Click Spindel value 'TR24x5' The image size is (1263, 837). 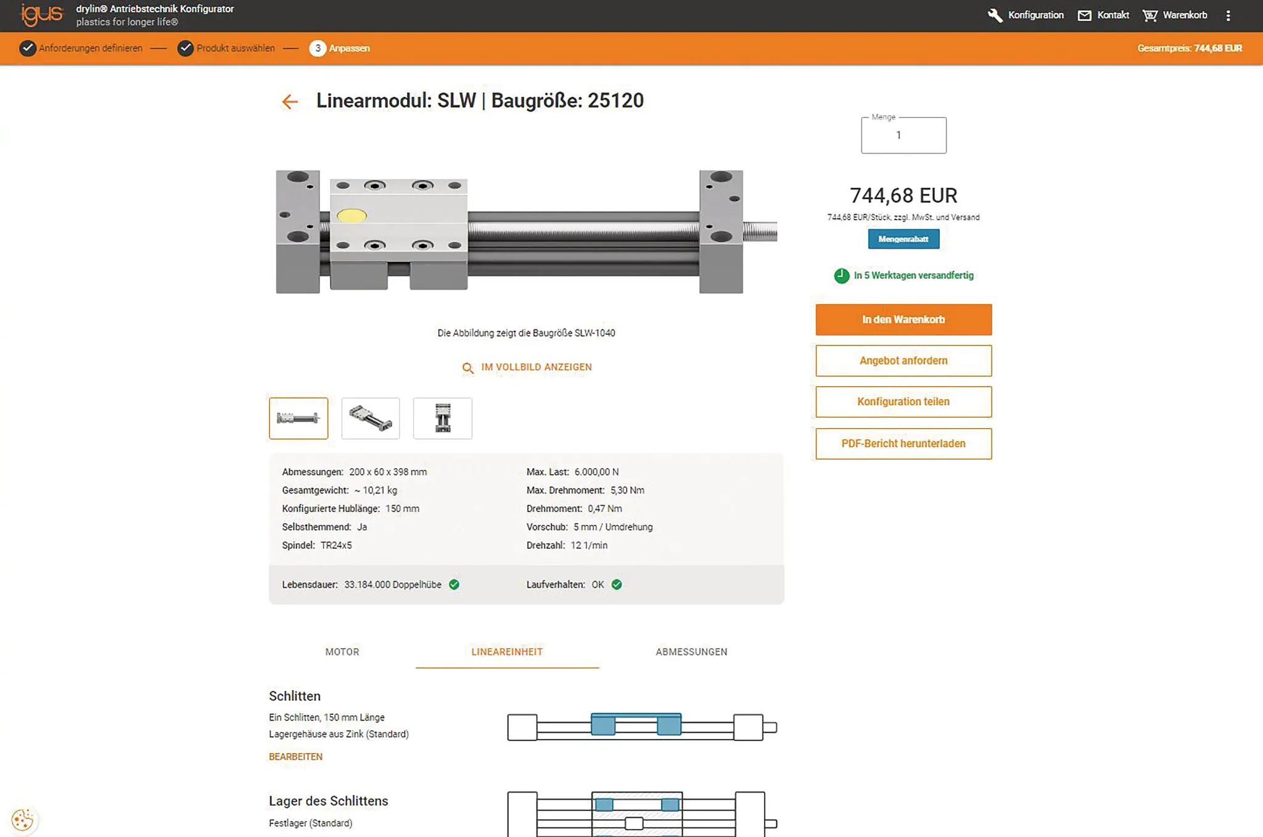336,546
